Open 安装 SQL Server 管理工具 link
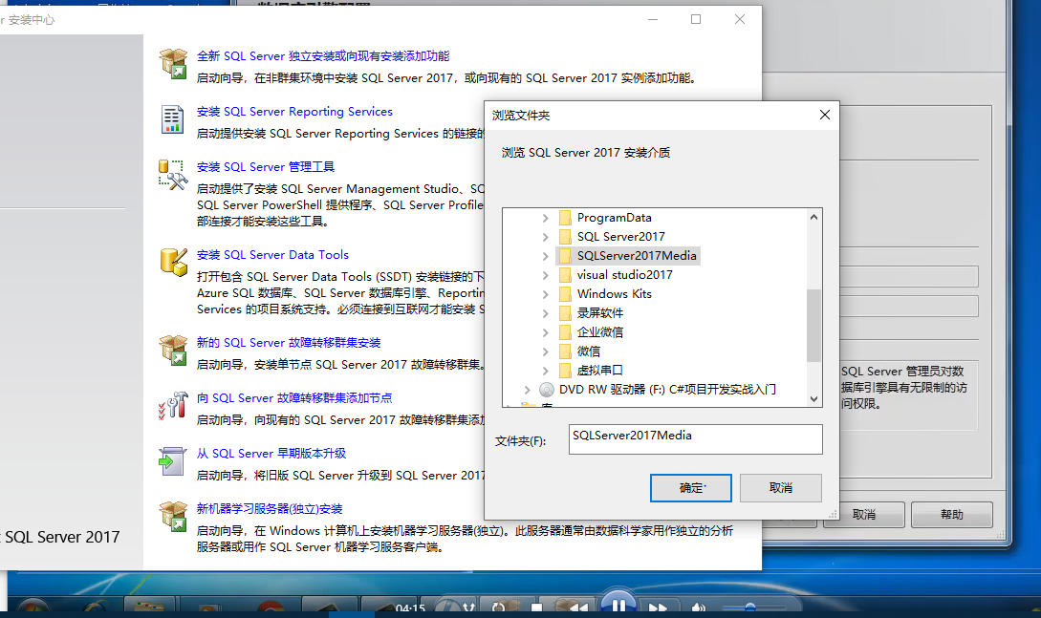 tap(266, 167)
